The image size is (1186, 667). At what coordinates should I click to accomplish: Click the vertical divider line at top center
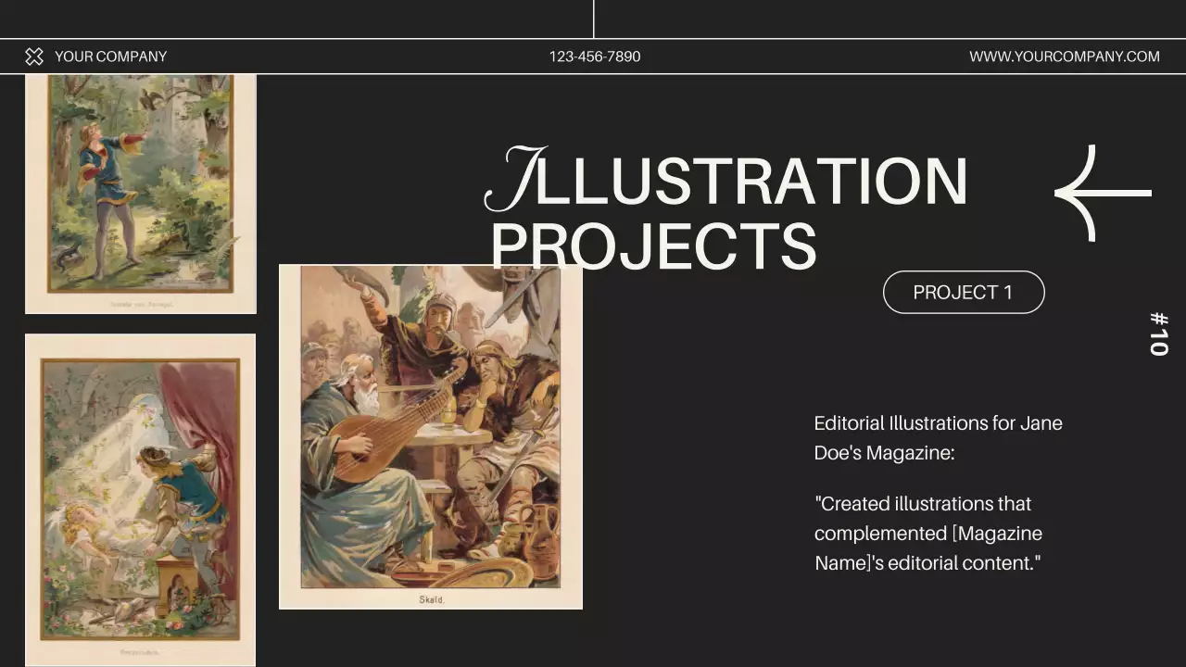pos(593,19)
